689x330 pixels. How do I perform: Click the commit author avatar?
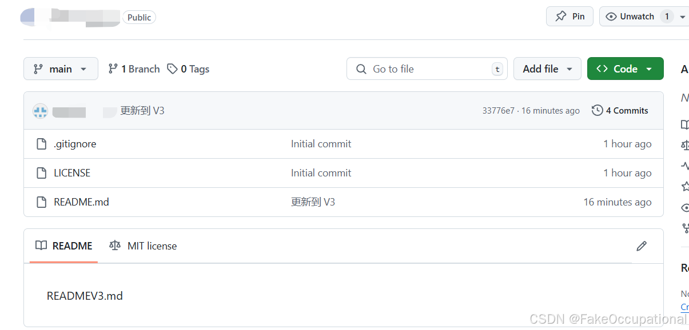click(x=40, y=111)
